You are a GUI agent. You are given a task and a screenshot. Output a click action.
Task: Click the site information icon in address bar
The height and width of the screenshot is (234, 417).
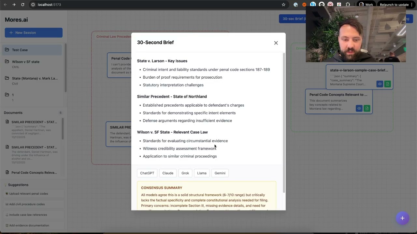click(33, 5)
